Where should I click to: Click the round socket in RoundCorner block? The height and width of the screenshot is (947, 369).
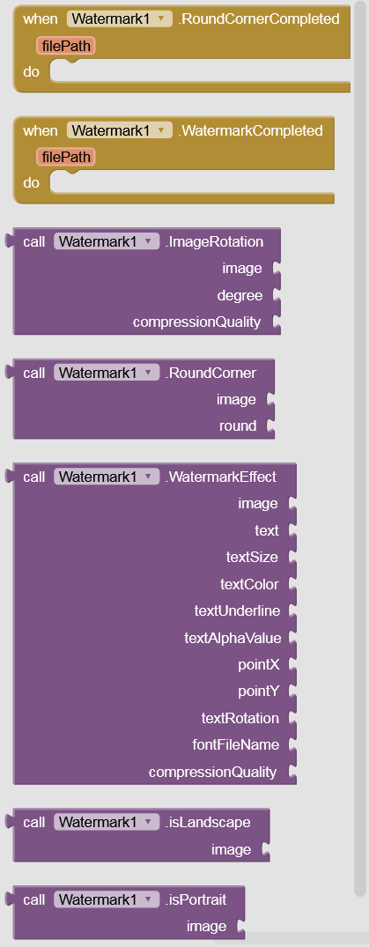click(x=270, y=426)
